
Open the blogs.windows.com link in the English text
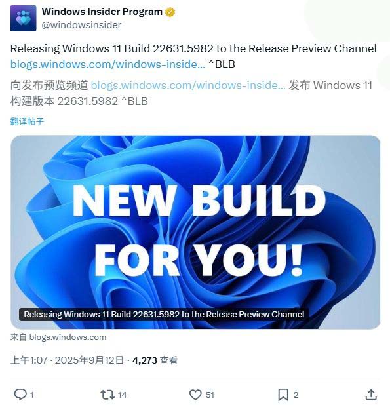coord(107,64)
